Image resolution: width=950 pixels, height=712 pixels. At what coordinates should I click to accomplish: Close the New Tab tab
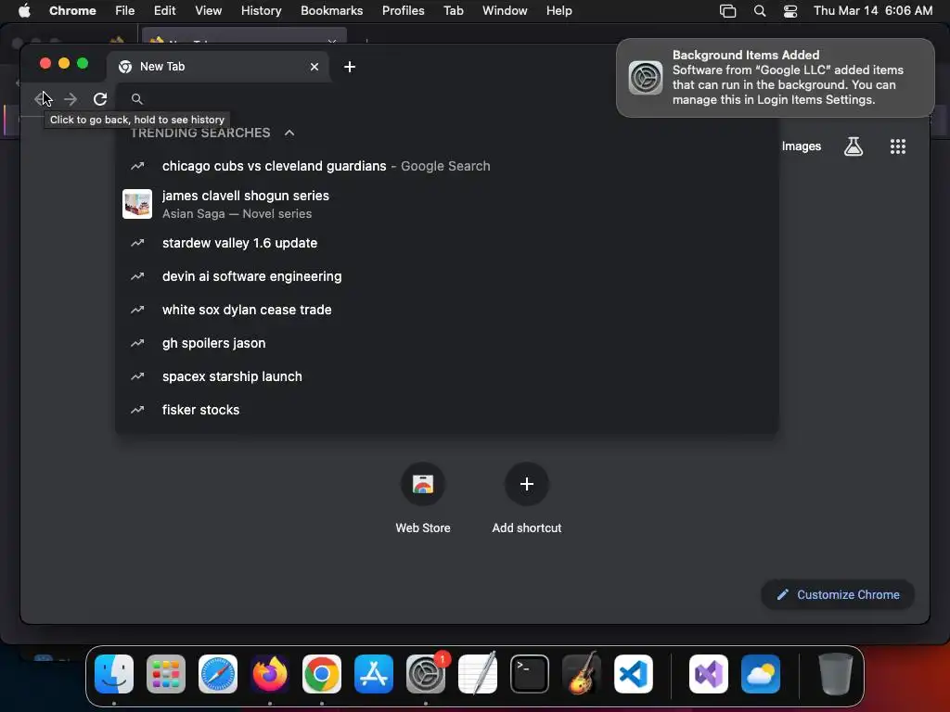315,67
